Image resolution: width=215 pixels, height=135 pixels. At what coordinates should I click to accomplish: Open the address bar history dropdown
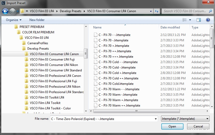pyautogui.click(x=151, y=11)
